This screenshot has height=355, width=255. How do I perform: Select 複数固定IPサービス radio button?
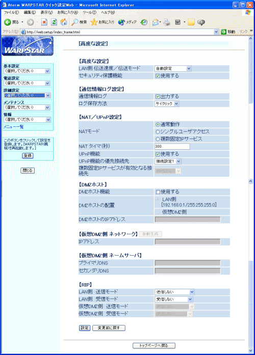coord(158,139)
